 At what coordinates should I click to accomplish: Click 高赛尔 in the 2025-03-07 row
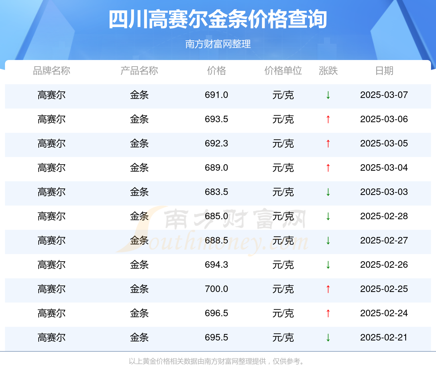pyautogui.click(x=52, y=95)
